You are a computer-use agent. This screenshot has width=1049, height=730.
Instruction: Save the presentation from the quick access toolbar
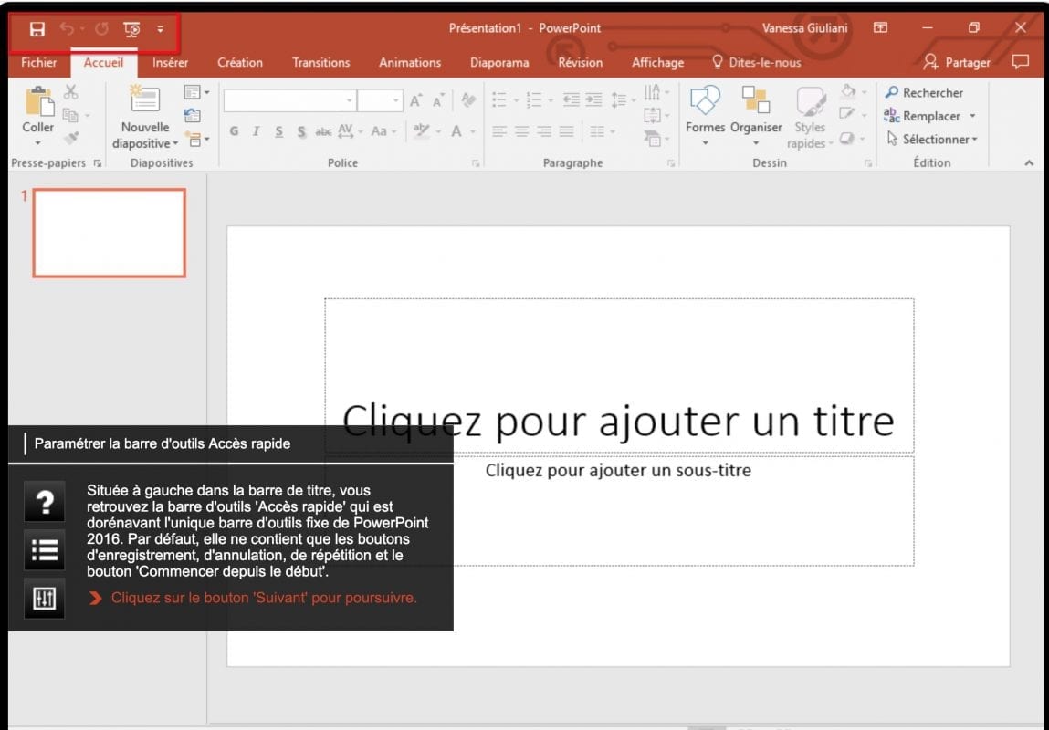[37, 28]
